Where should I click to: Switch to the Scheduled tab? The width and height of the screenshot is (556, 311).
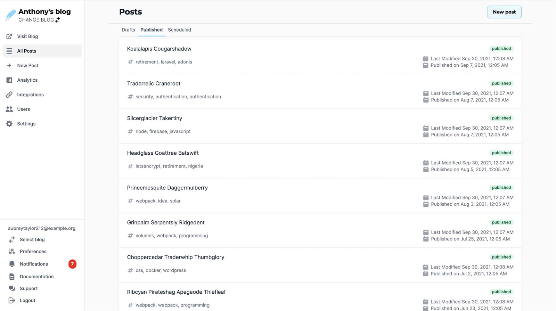pos(179,30)
